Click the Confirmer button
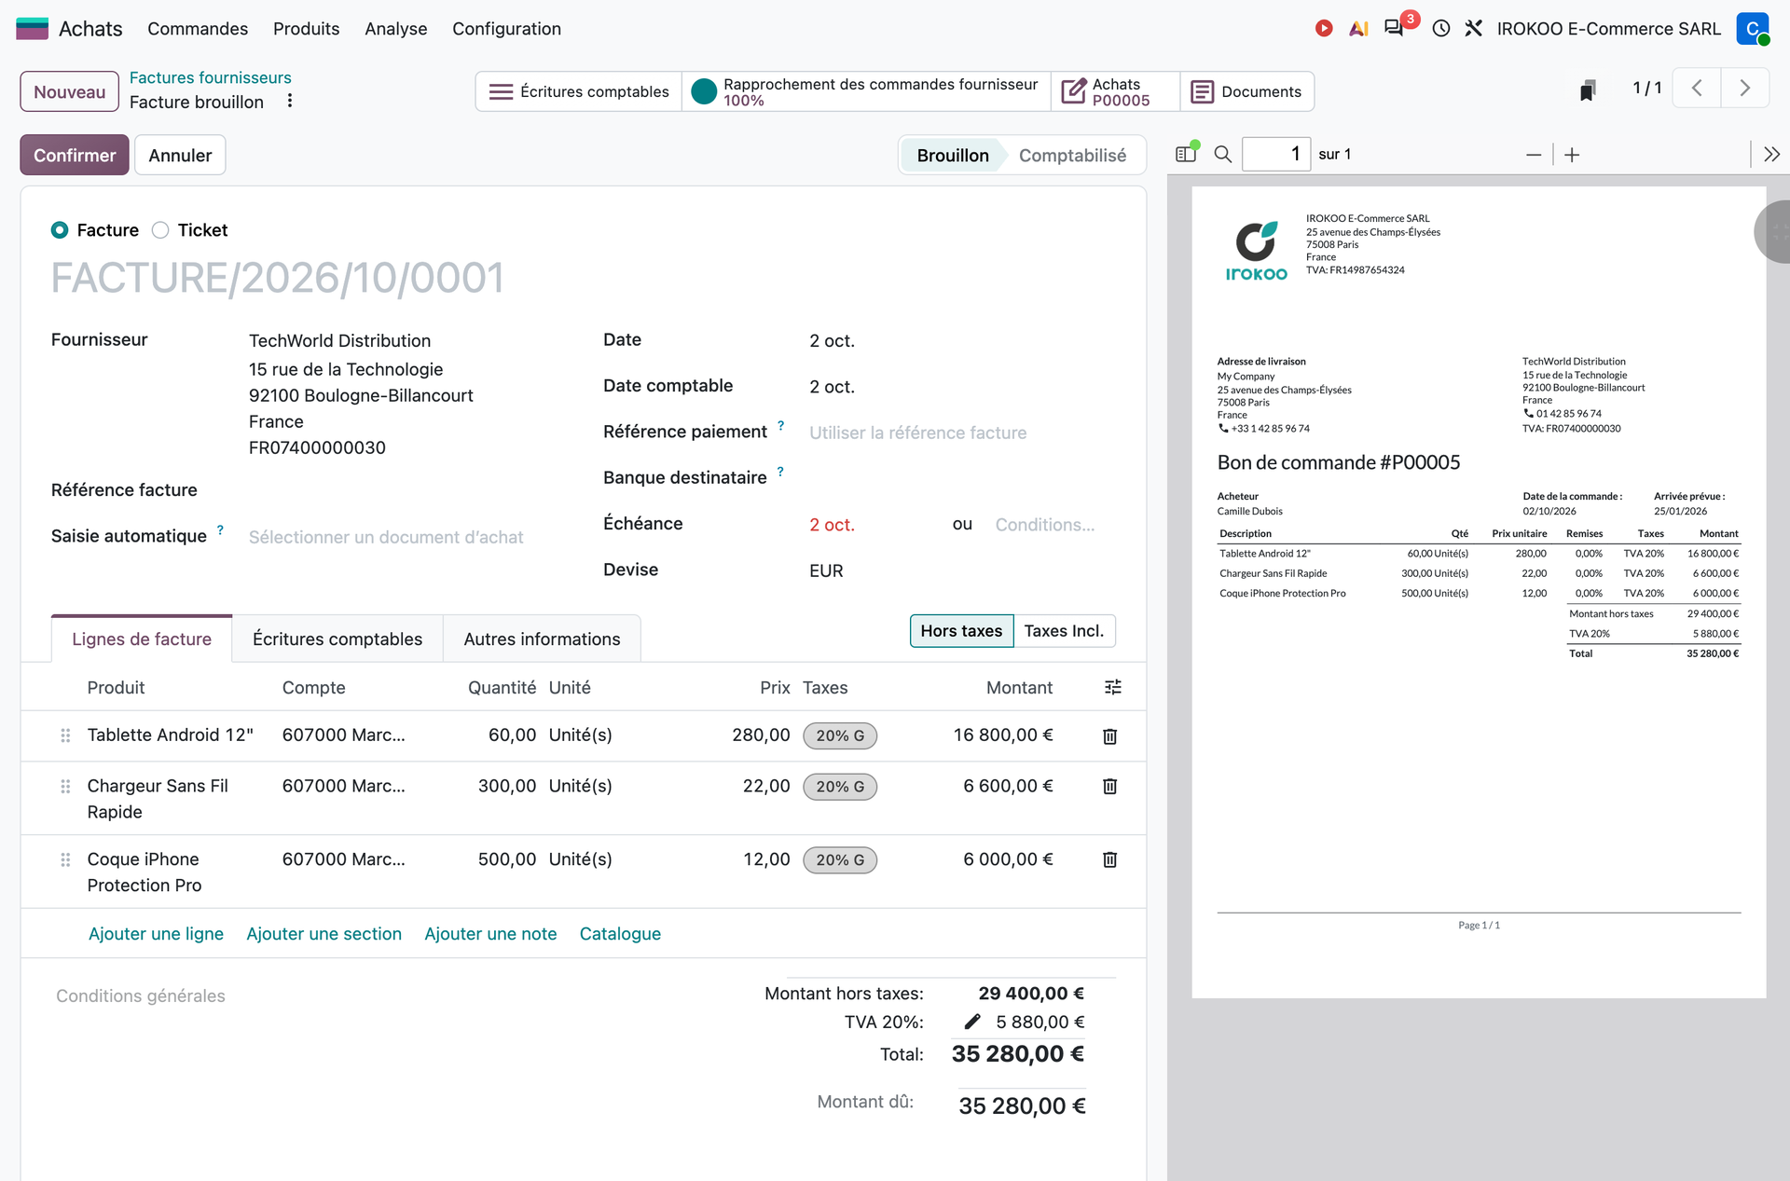This screenshot has width=1790, height=1181. coord(75,156)
